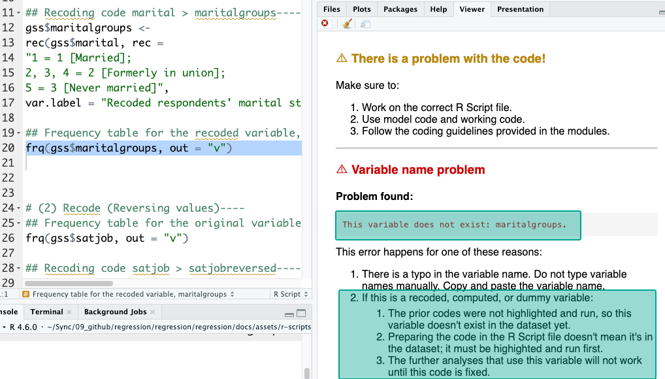Open viewer content in new window icon
665x379 pixels.
(x=365, y=24)
